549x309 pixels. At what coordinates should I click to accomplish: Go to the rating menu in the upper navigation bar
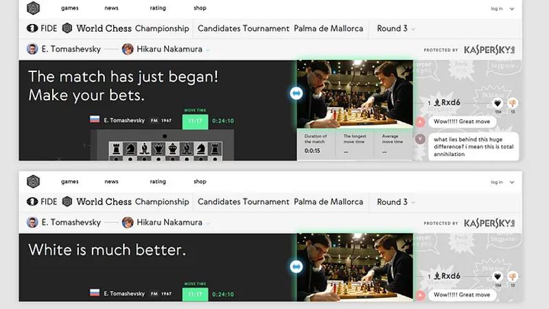pyautogui.click(x=158, y=8)
